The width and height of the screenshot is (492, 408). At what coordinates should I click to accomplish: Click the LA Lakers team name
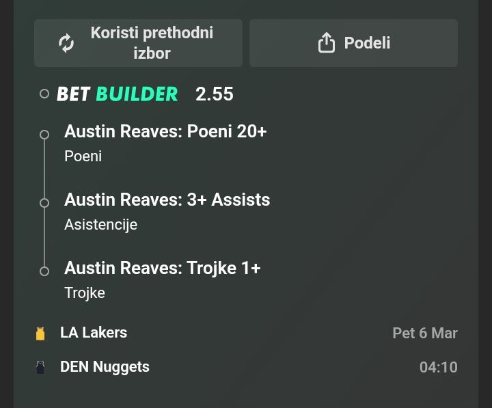point(94,333)
